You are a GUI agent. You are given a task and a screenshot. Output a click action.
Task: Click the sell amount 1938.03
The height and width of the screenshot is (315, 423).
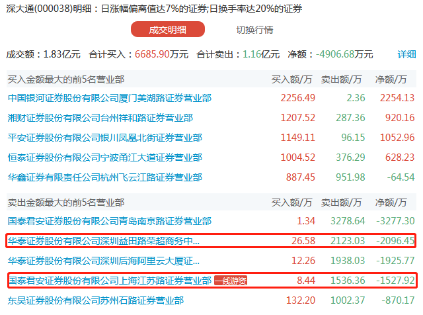point(348,261)
